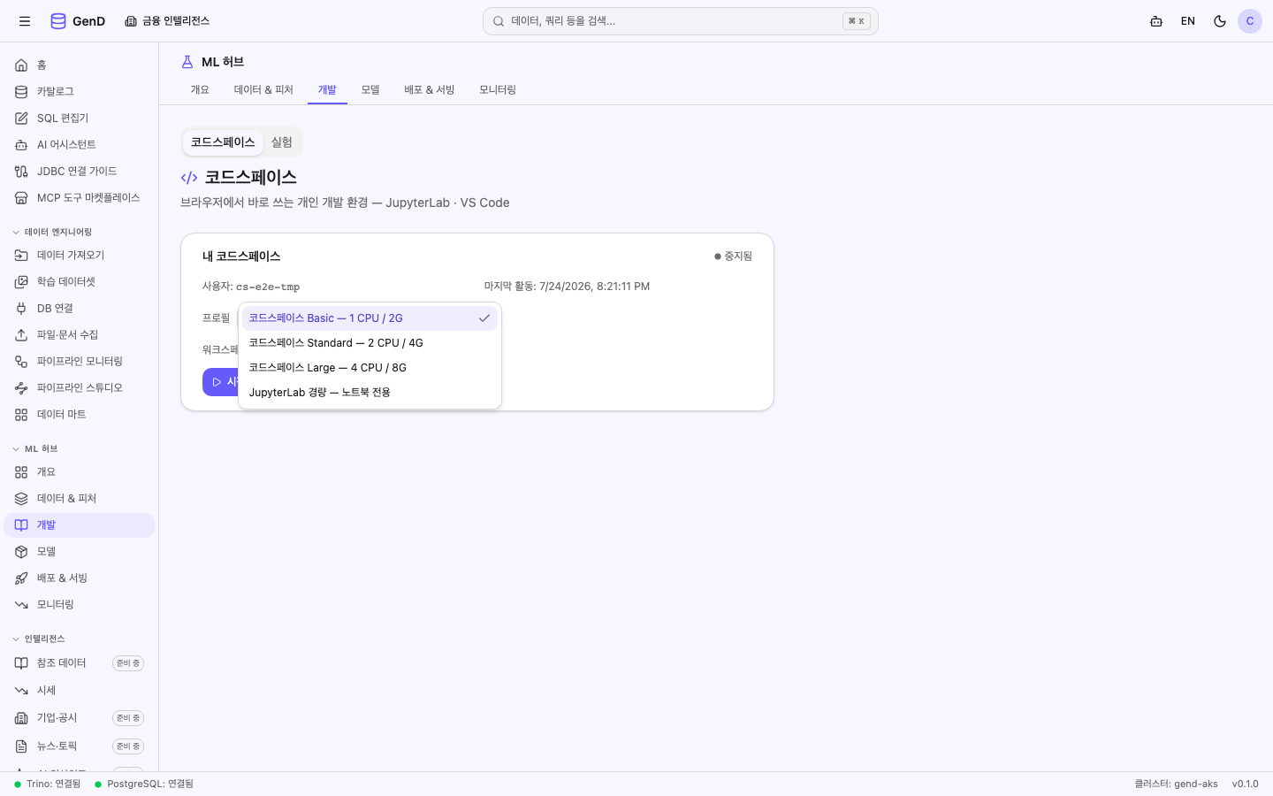Open ML 허브 개요 in the sidebar
The width and height of the screenshot is (1273, 796).
[x=80, y=472]
